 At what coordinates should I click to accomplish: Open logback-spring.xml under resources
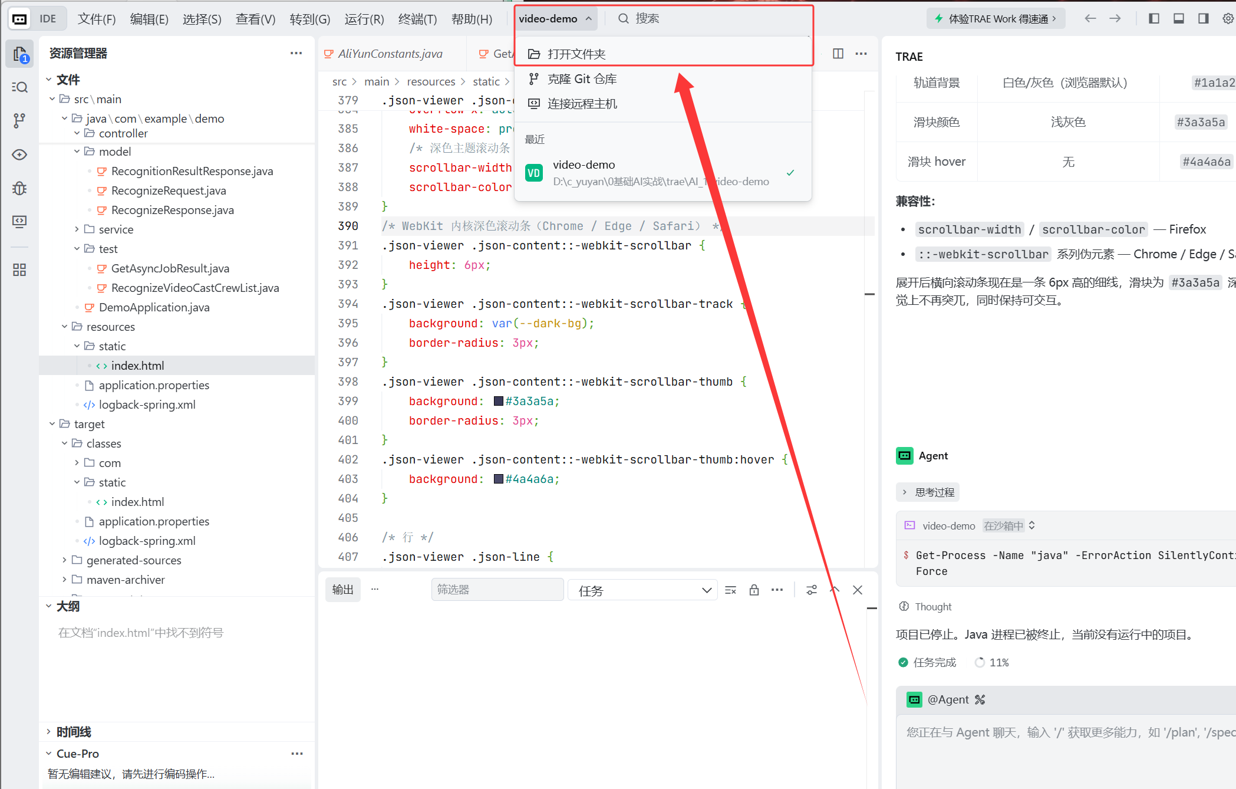(x=147, y=405)
